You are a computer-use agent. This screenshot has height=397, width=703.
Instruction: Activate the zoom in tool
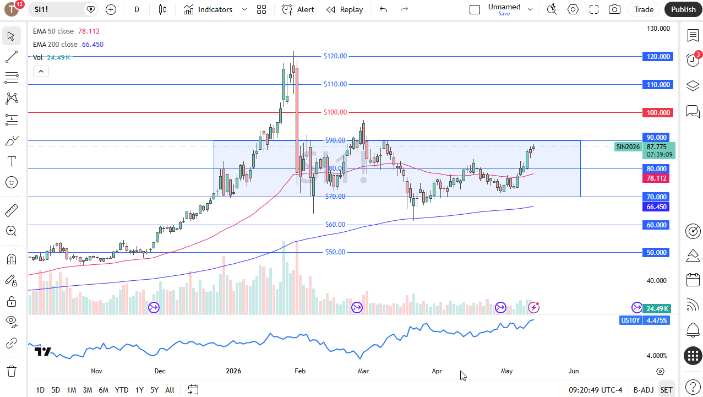coord(11,231)
